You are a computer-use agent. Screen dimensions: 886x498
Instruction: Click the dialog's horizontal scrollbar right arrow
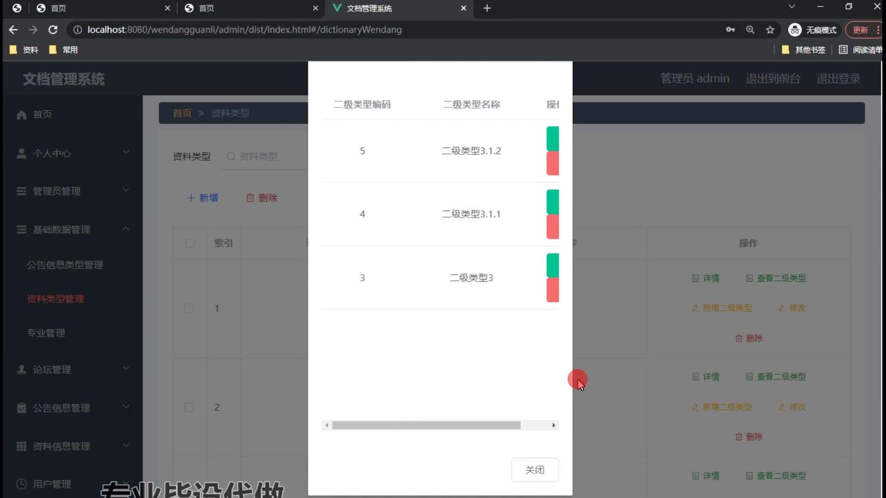[554, 425]
